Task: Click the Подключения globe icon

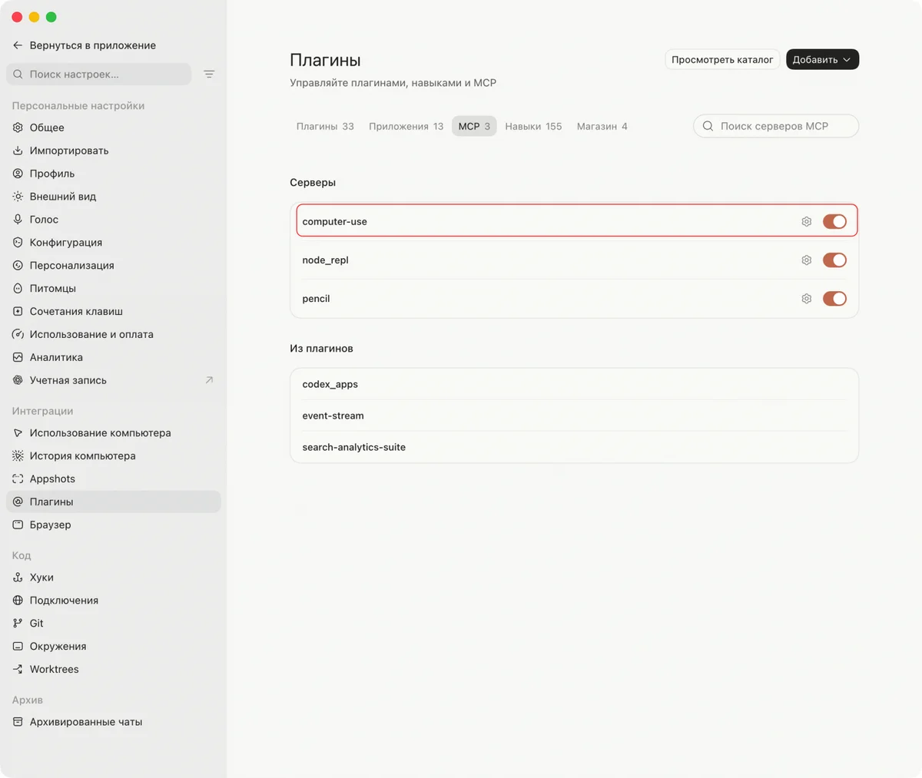Action: tap(18, 601)
